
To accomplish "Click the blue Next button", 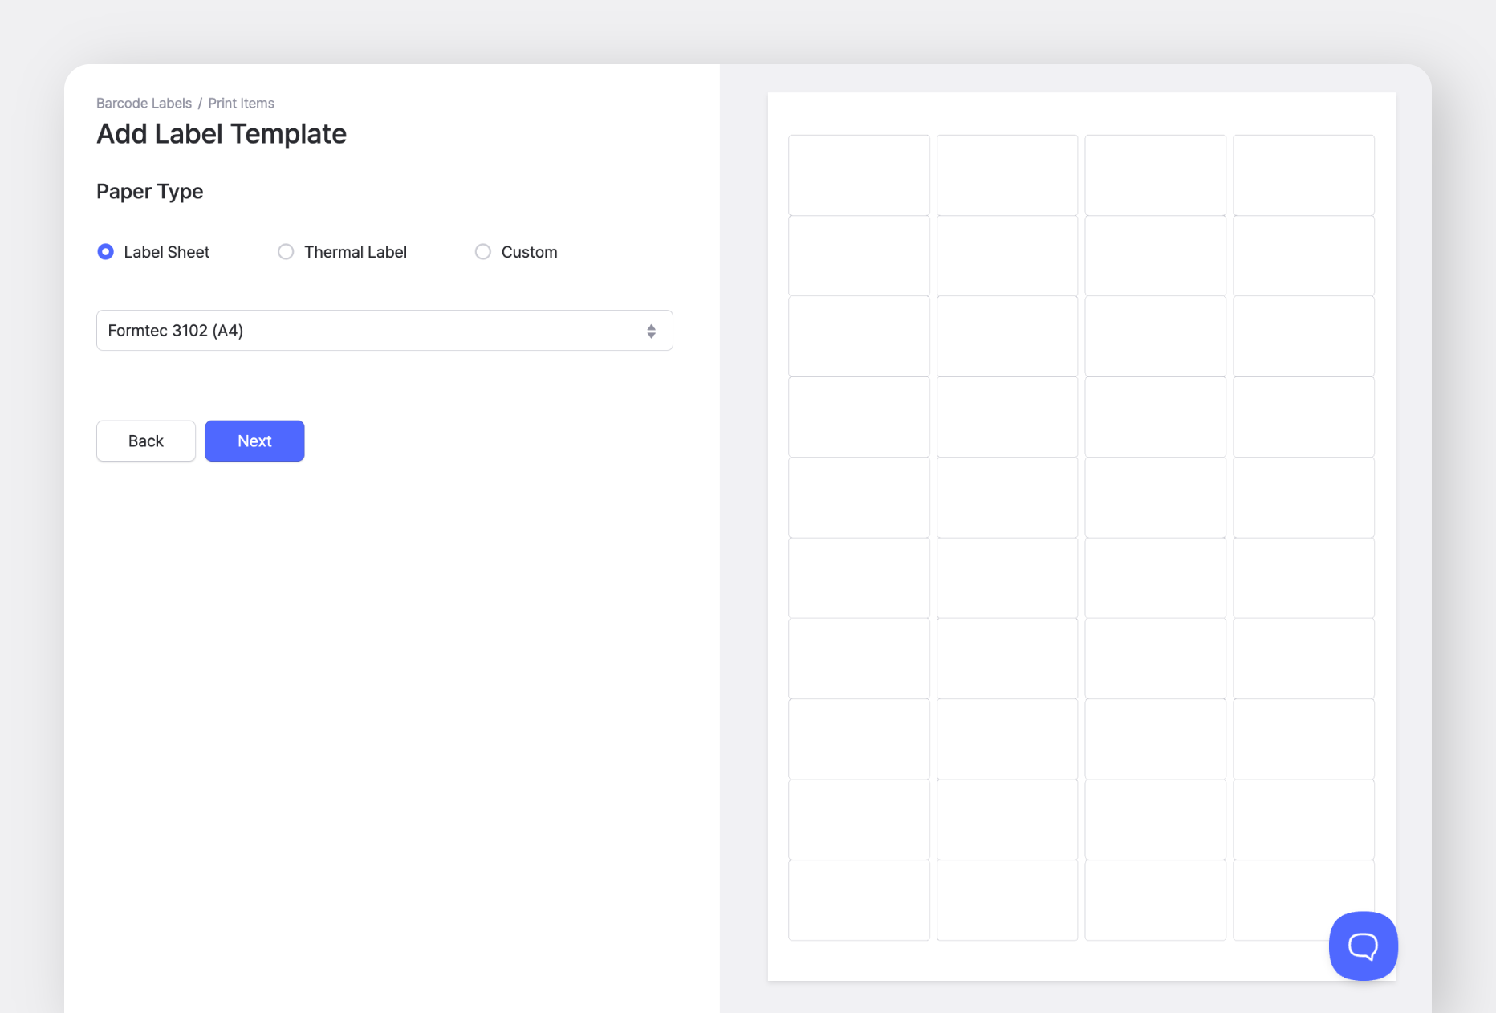I will [x=254, y=441].
